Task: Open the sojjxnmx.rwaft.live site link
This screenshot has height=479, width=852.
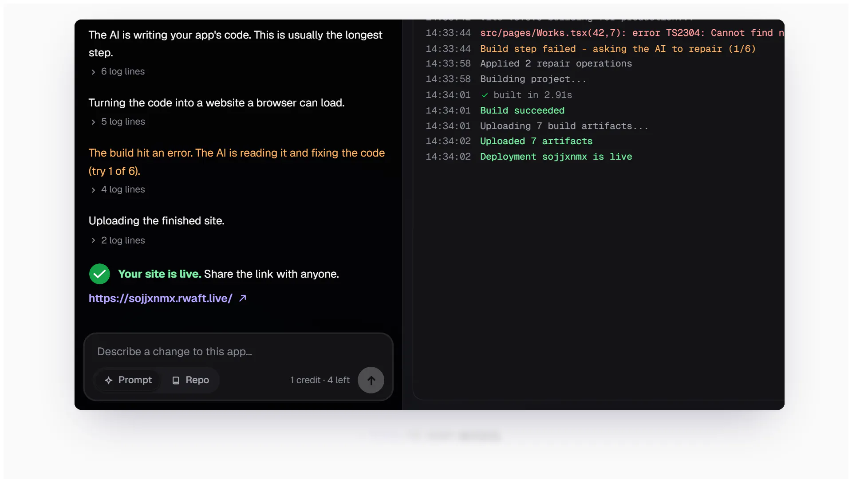Action: [160, 298]
